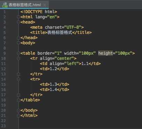Click line number 19 in the gutter
The image size is (142, 129).
[3, 105]
